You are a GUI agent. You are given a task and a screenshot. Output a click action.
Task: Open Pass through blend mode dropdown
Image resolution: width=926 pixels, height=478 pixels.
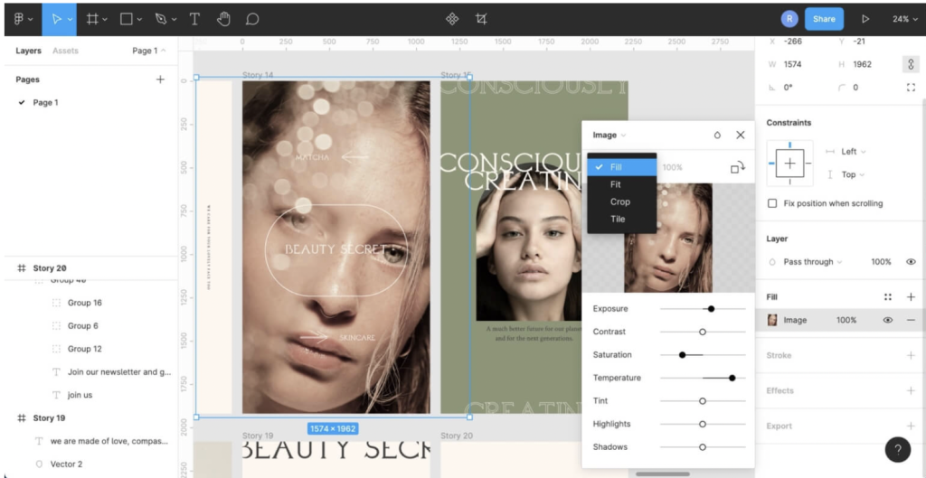[812, 261]
